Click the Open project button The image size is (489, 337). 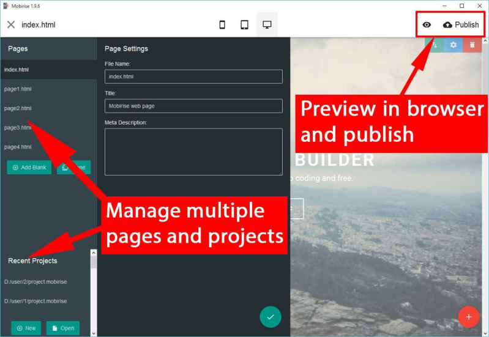point(63,328)
